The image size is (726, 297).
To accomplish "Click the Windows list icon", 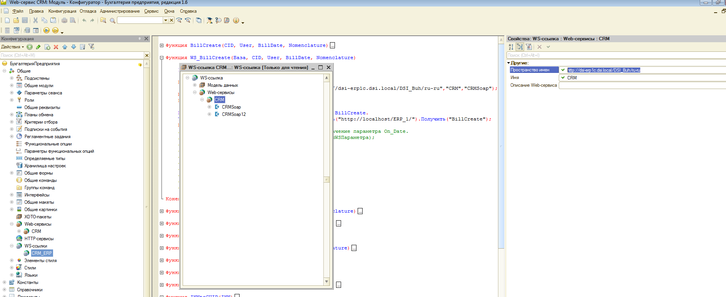I will [x=199, y=20].
